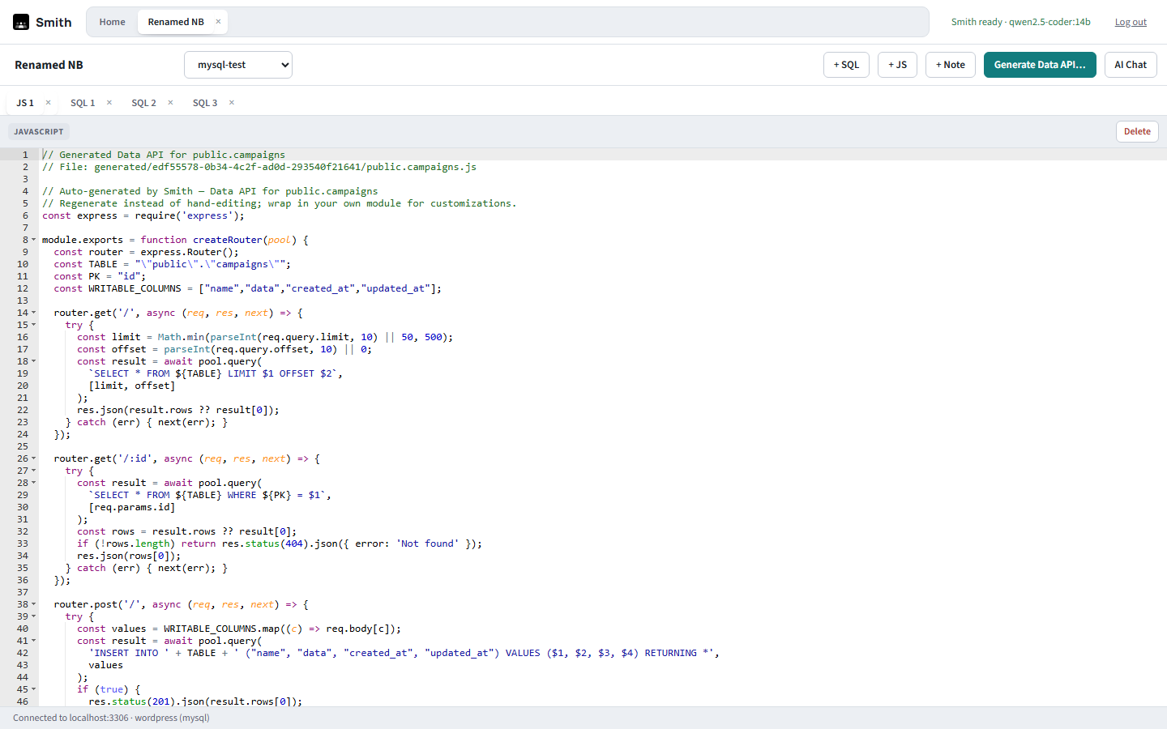
Task: Add a new JS cell
Action: coord(897,65)
